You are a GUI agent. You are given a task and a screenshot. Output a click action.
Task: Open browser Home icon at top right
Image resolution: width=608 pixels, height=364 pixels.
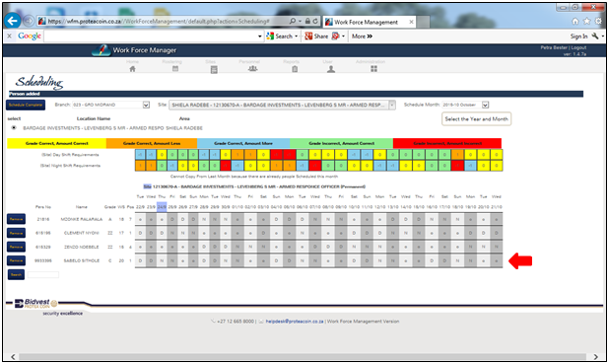[x=575, y=21]
